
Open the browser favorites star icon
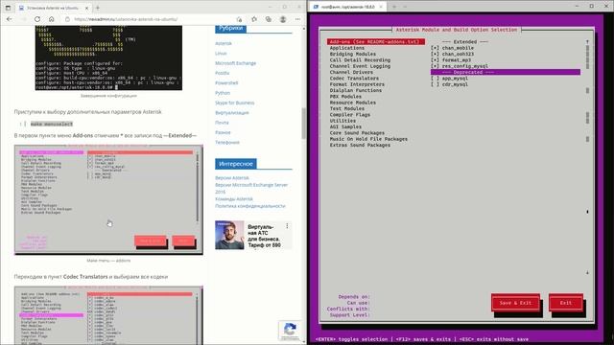pyautogui.click(x=254, y=19)
